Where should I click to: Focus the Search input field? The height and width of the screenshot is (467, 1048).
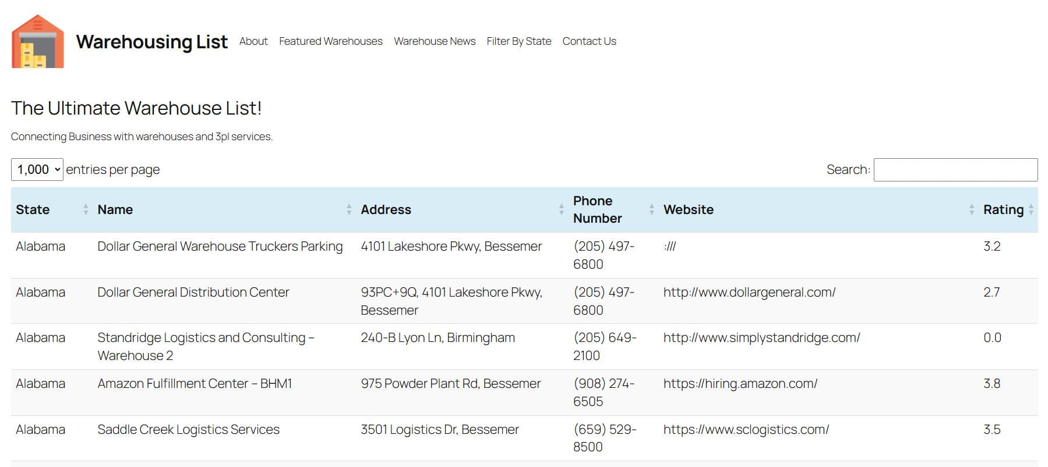coord(955,170)
